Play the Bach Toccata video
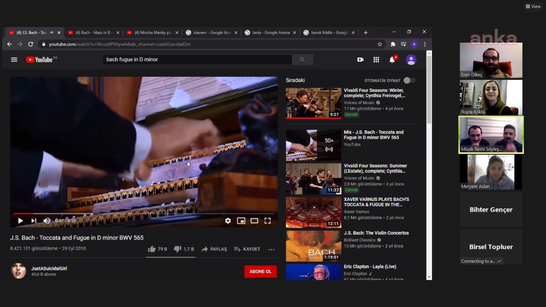This screenshot has height=307, width=546. (x=20, y=221)
